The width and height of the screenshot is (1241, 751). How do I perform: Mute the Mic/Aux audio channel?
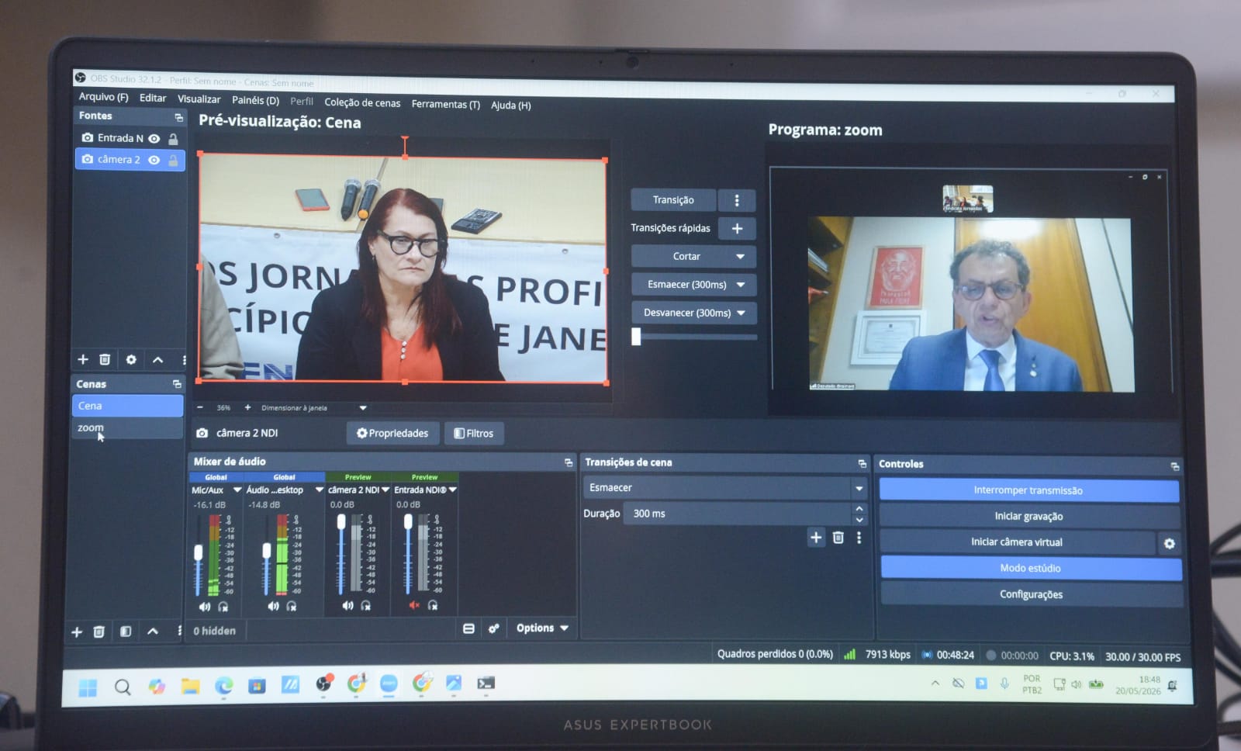205,607
